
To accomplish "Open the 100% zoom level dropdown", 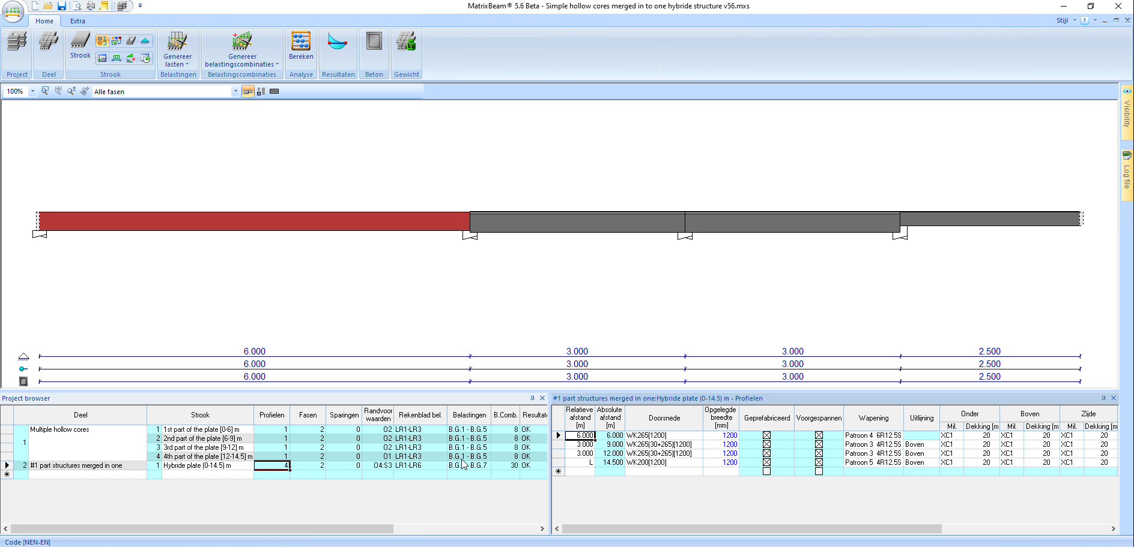I will tap(32, 92).
